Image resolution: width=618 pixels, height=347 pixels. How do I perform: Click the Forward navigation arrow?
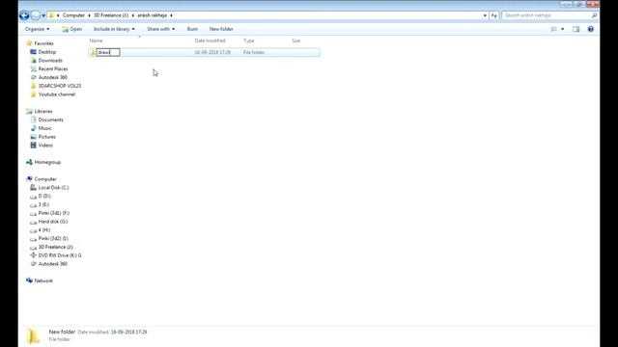coord(36,15)
